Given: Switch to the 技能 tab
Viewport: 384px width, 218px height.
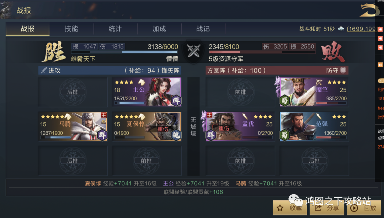Looking at the screenshot, I should [71, 29].
